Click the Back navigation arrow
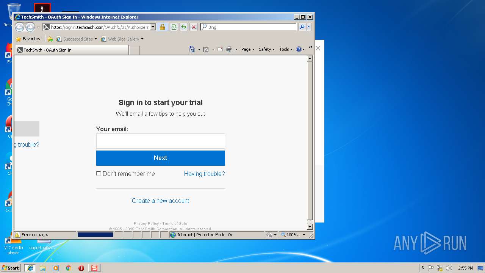The width and height of the screenshot is (485, 273). pyautogui.click(x=19, y=27)
